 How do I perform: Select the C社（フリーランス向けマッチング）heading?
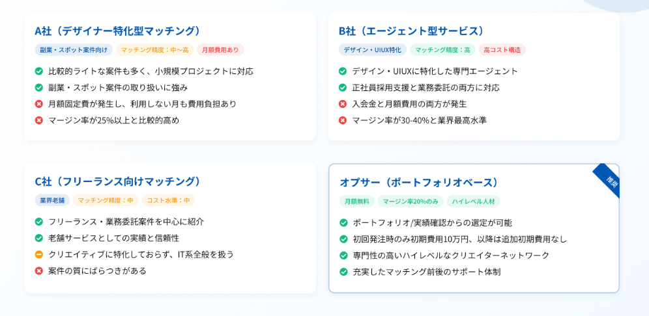[x=117, y=181]
